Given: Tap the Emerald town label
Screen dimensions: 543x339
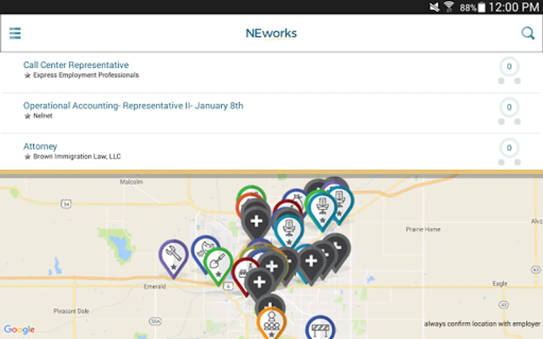Looking at the screenshot, I should [155, 287].
